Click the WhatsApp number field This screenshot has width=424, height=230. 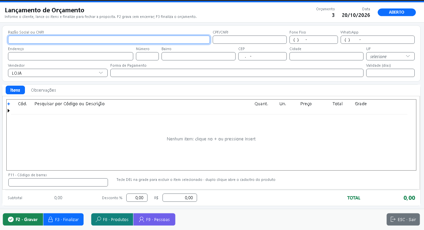click(377, 40)
